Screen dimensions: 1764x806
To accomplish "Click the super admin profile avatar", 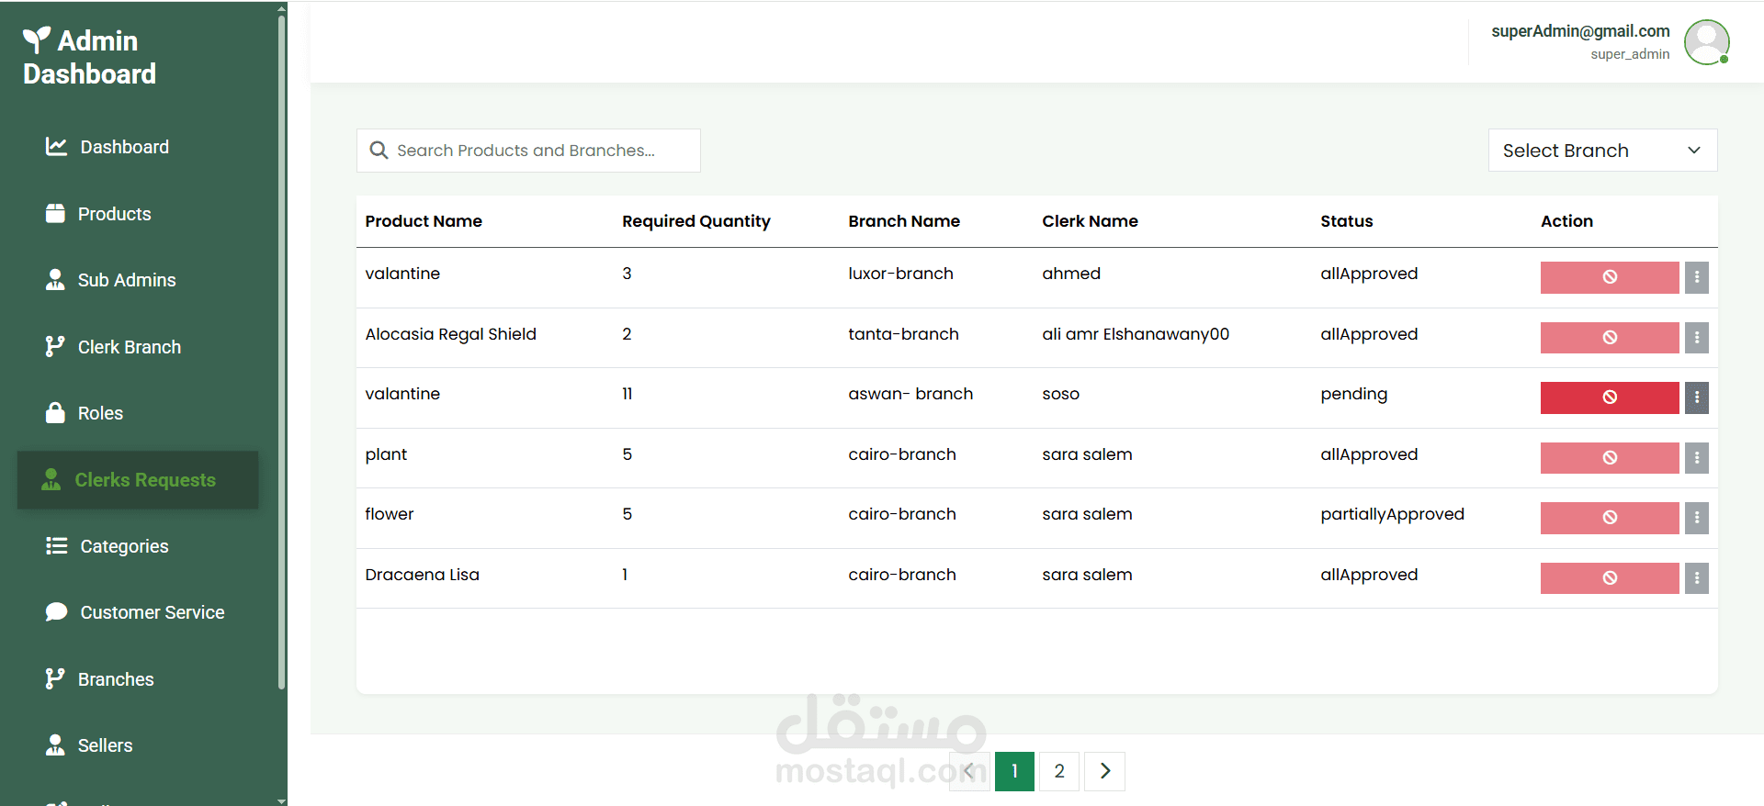I will pos(1706,42).
